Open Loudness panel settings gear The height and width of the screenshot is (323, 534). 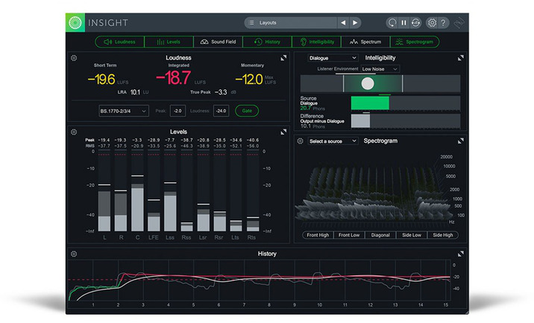pyautogui.click(x=74, y=58)
